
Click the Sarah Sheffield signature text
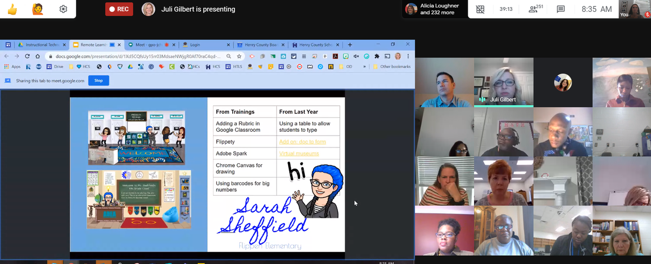pos(265,222)
